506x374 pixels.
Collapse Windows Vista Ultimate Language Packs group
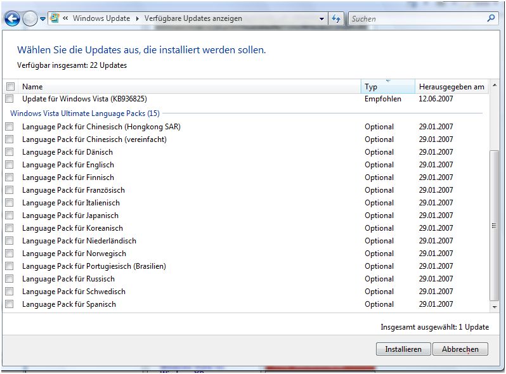click(85, 113)
